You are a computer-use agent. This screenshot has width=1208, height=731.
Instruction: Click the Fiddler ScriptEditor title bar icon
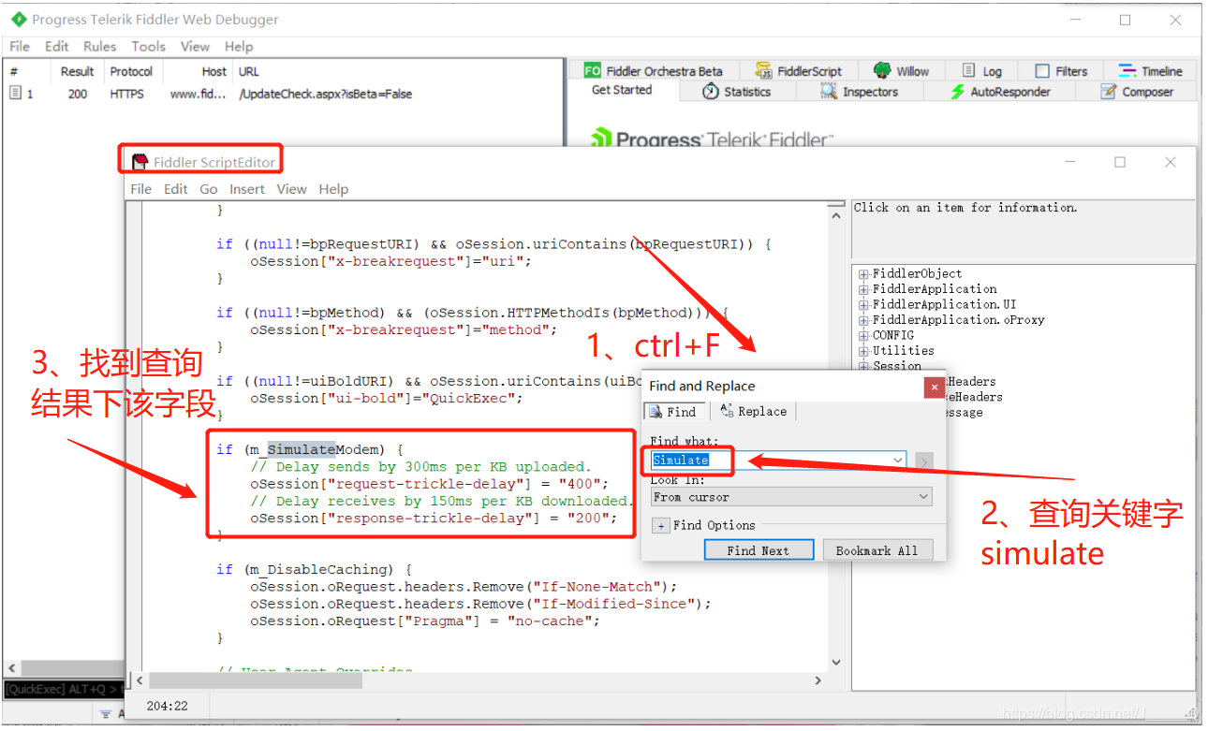click(x=140, y=162)
